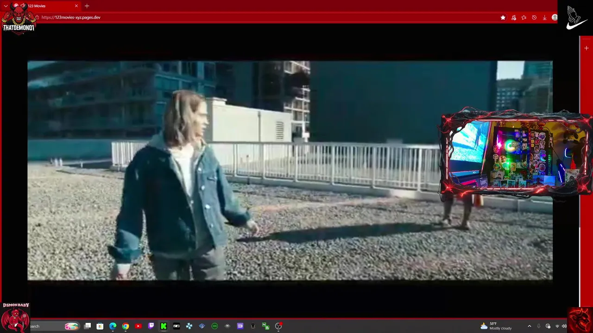Bookmark this page with the star icon
Image resolution: width=593 pixels, height=333 pixels.
[x=503, y=18]
